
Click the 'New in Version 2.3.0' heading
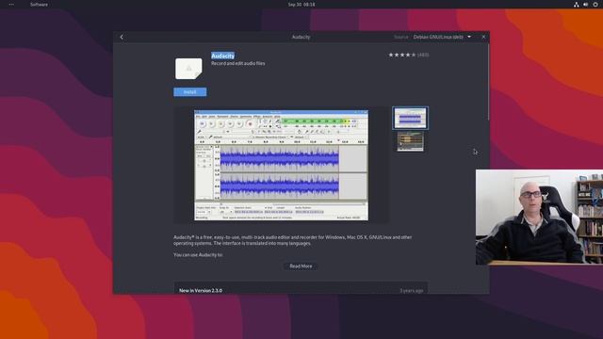coord(201,290)
